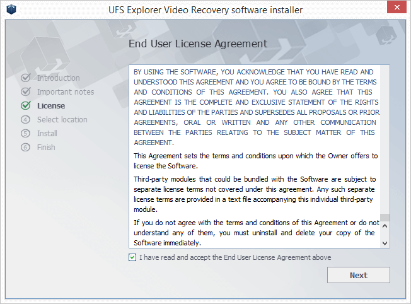This screenshot has height=304, width=411.
Task: Click the cube logo in top-right banner
Action: (x=386, y=35)
